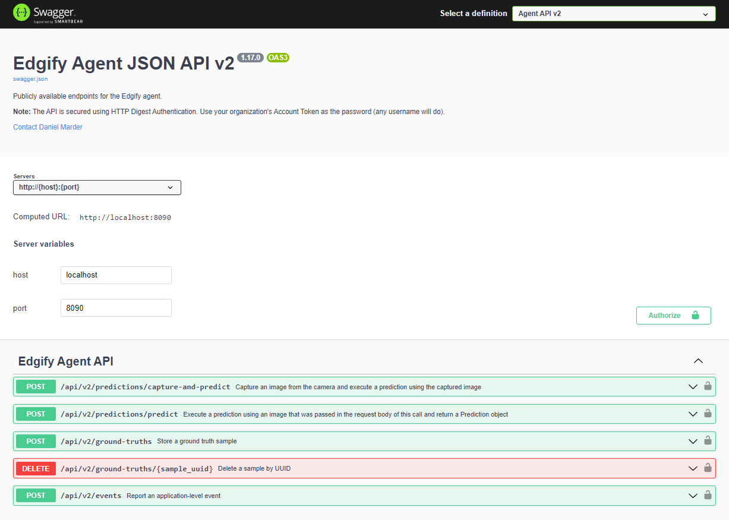
Task: Click the port input field
Action: pyautogui.click(x=116, y=308)
